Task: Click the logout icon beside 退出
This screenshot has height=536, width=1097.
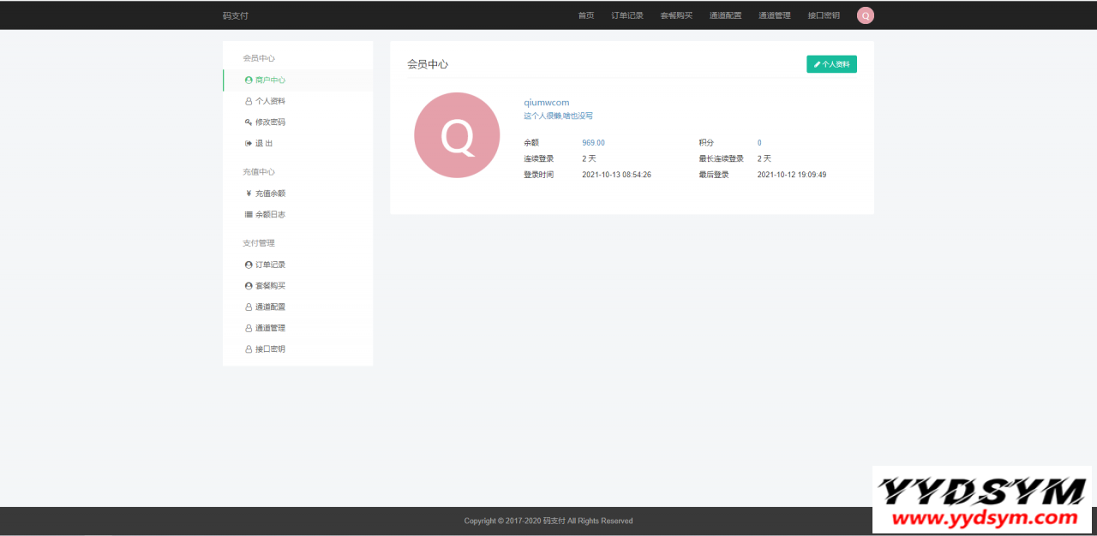Action: click(x=249, y=144)
